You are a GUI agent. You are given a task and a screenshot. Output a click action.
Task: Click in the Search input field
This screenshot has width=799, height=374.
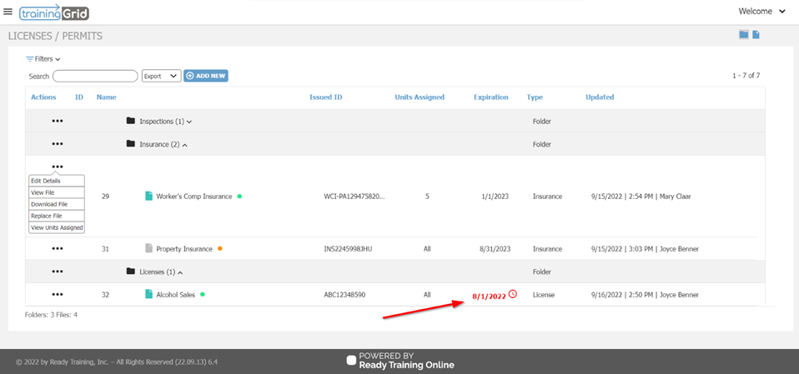95,76
